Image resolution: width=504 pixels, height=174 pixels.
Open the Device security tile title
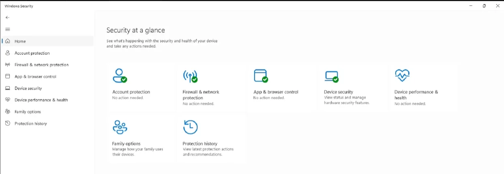pos(339,92)
